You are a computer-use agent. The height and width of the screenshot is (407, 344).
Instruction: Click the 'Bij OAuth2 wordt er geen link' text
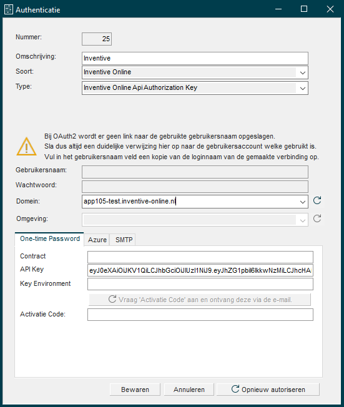click(160, 136)
